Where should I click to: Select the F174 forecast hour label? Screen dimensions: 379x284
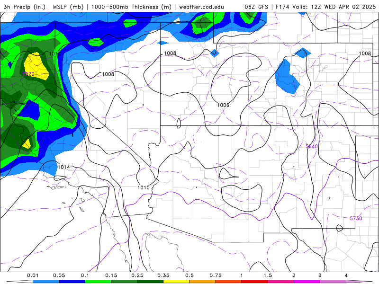[282, 7]
